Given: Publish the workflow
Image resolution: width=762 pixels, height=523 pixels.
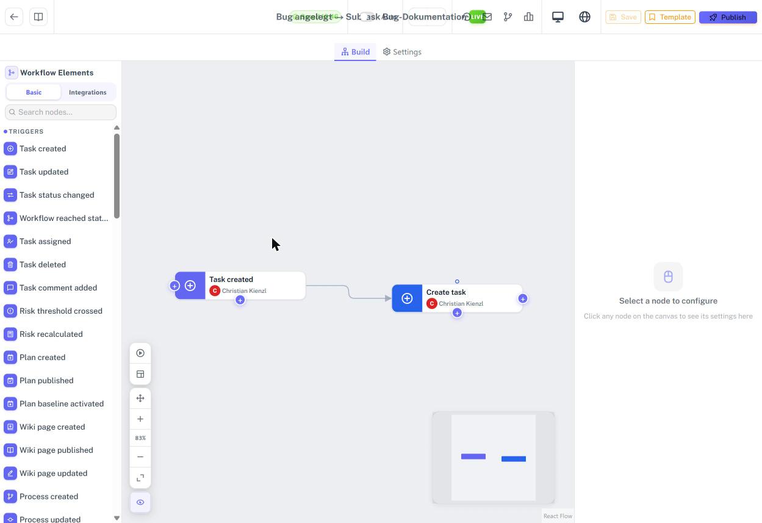Looking at the screenshot, I should point(728,17).
